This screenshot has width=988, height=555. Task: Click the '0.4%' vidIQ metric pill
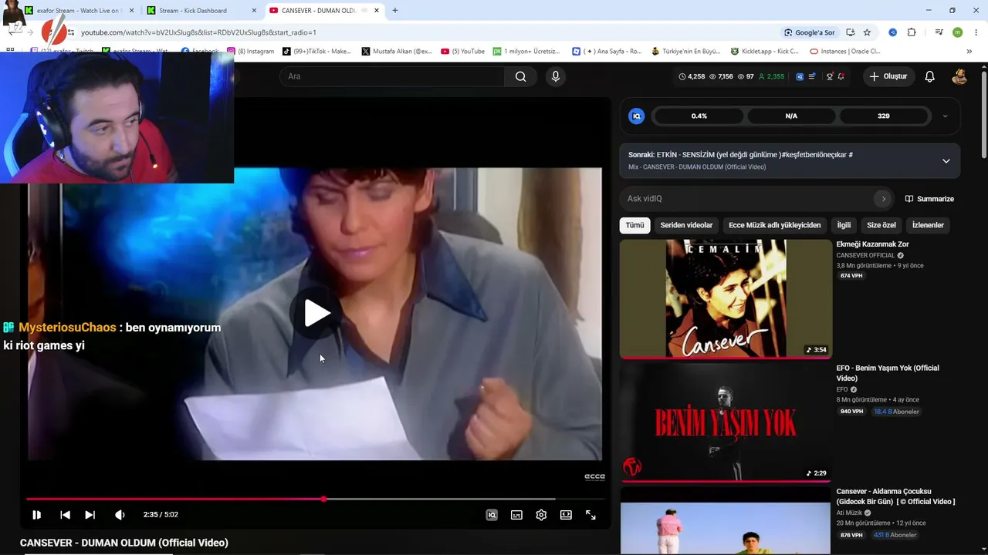tap(699, 116)
